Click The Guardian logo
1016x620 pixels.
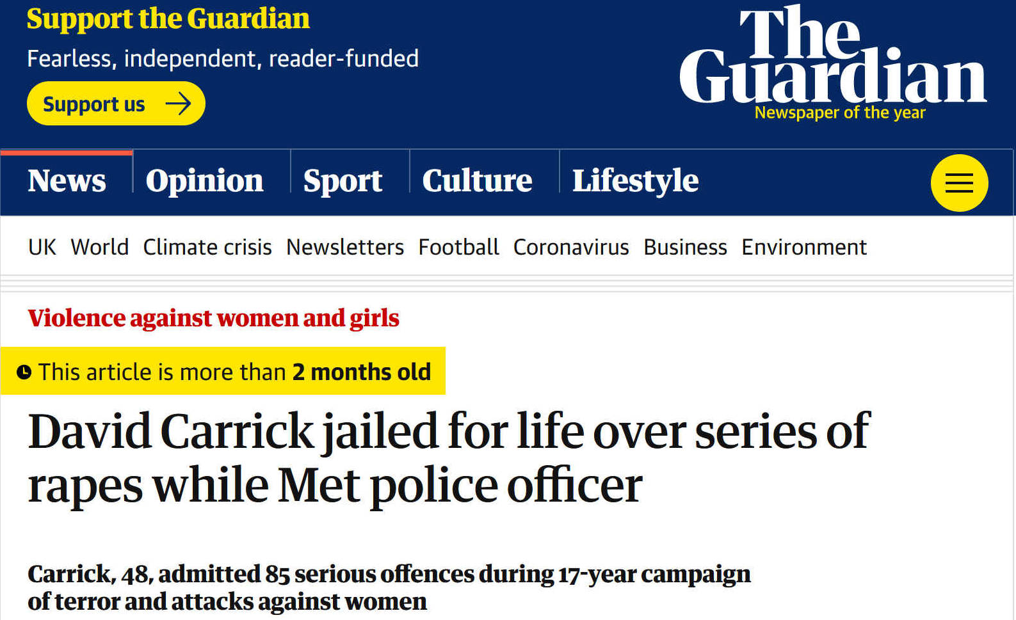coord(833,63)
